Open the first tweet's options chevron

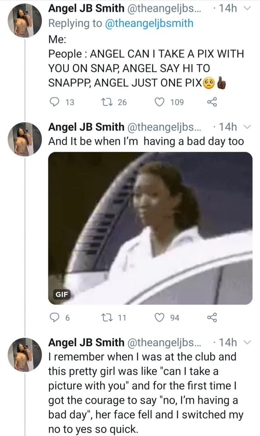pyautogui.click(x=249, y=9)
